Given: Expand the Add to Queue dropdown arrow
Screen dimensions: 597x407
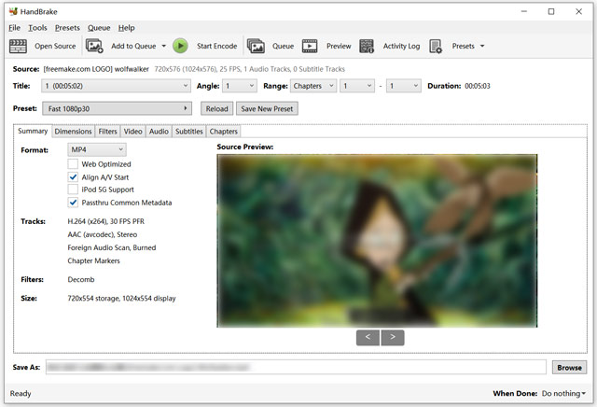Looking at the screenshot, I should click(x=164, y=46).
